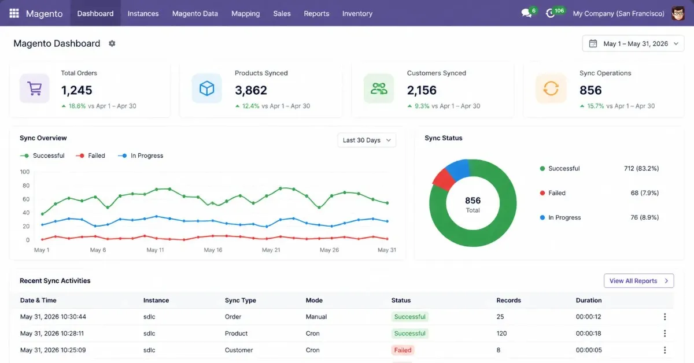Click the 00:00:18 duration cell
Image resolution: width=694 pixels, height=363 pixels.
[589, 334]
